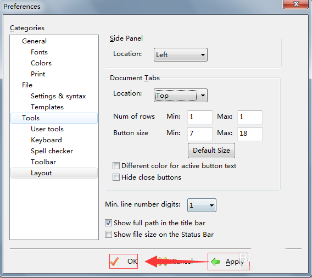This screenshot has width=312, height=278.
Task: Close the Preferences dialog
Action: tap(296, 4)
